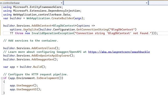Click 'builder.Build()' statement
The height and width of the screenshot is (95, 168).
33,67
